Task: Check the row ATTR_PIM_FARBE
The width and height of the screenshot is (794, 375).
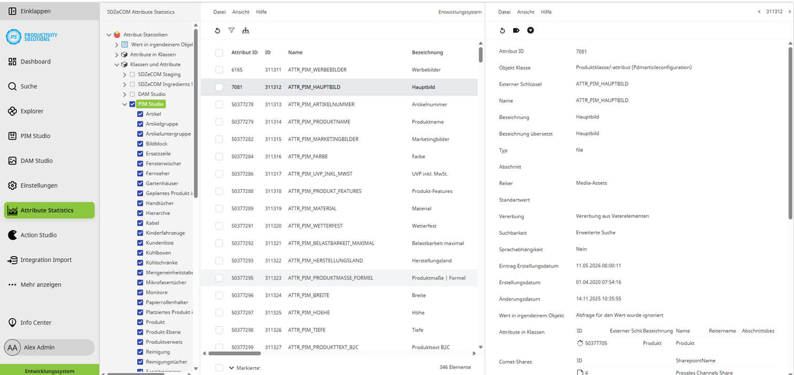Action: pyautogui.click(x=219, y=156)
